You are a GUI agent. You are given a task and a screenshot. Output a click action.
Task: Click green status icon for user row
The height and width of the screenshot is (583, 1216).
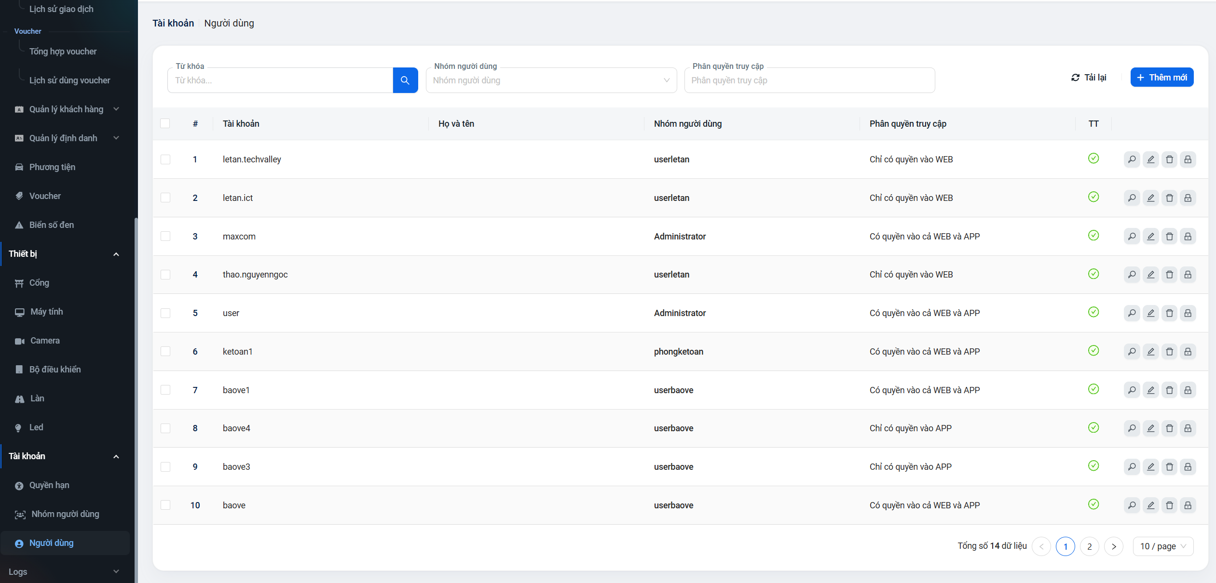pyautogui.click(x=1093, y=312)
